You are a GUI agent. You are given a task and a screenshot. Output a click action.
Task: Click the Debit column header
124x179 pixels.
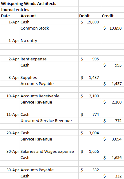[x=90, y=16]
